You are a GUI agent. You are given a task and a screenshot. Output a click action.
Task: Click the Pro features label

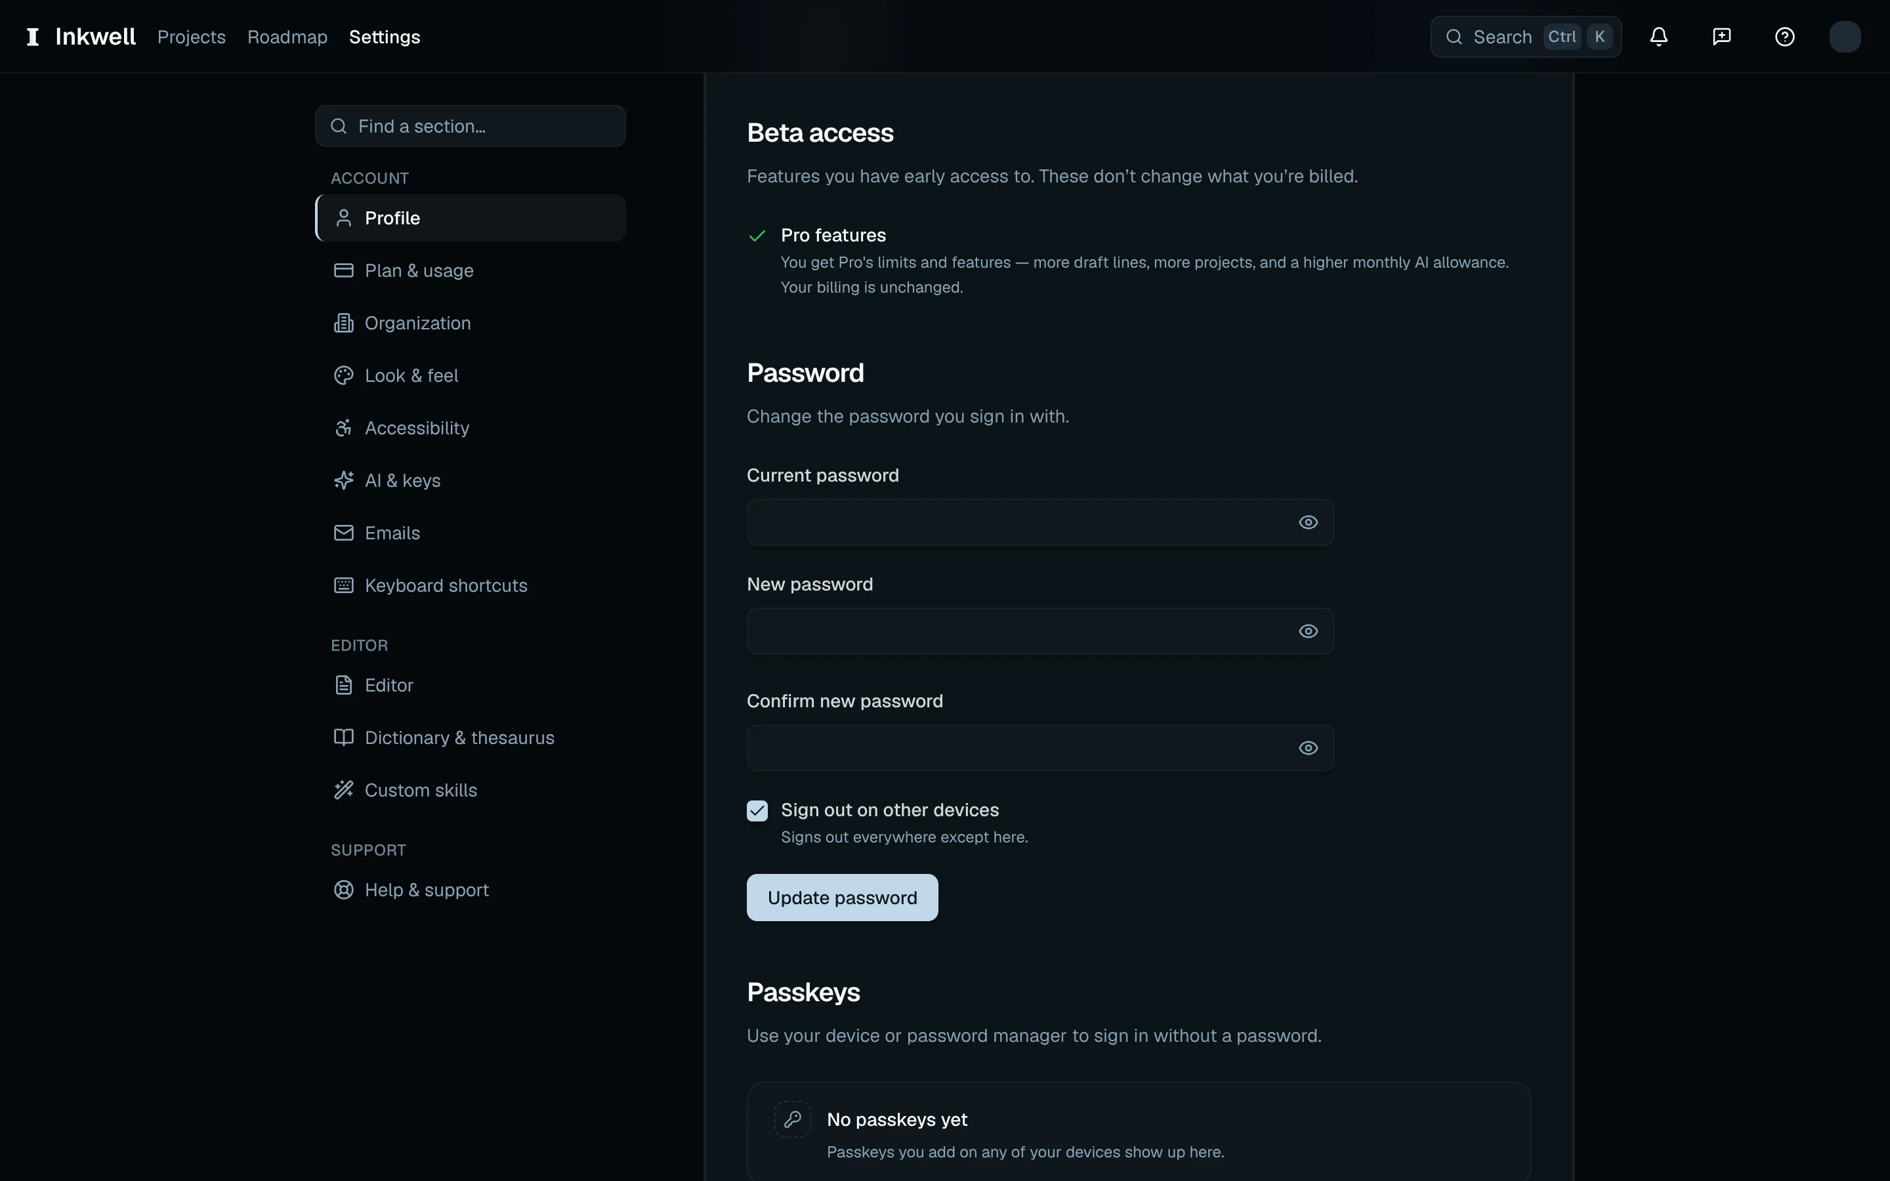833,235
